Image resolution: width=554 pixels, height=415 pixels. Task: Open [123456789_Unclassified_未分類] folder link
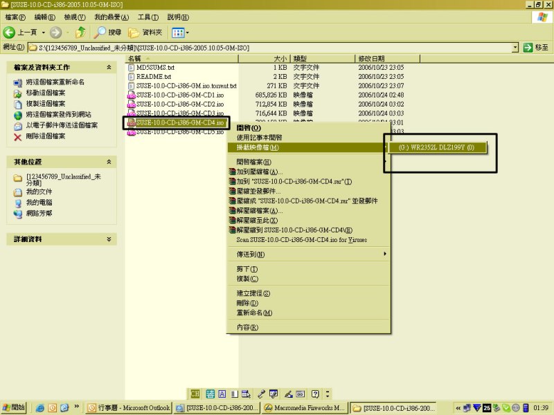click(64, 179)
